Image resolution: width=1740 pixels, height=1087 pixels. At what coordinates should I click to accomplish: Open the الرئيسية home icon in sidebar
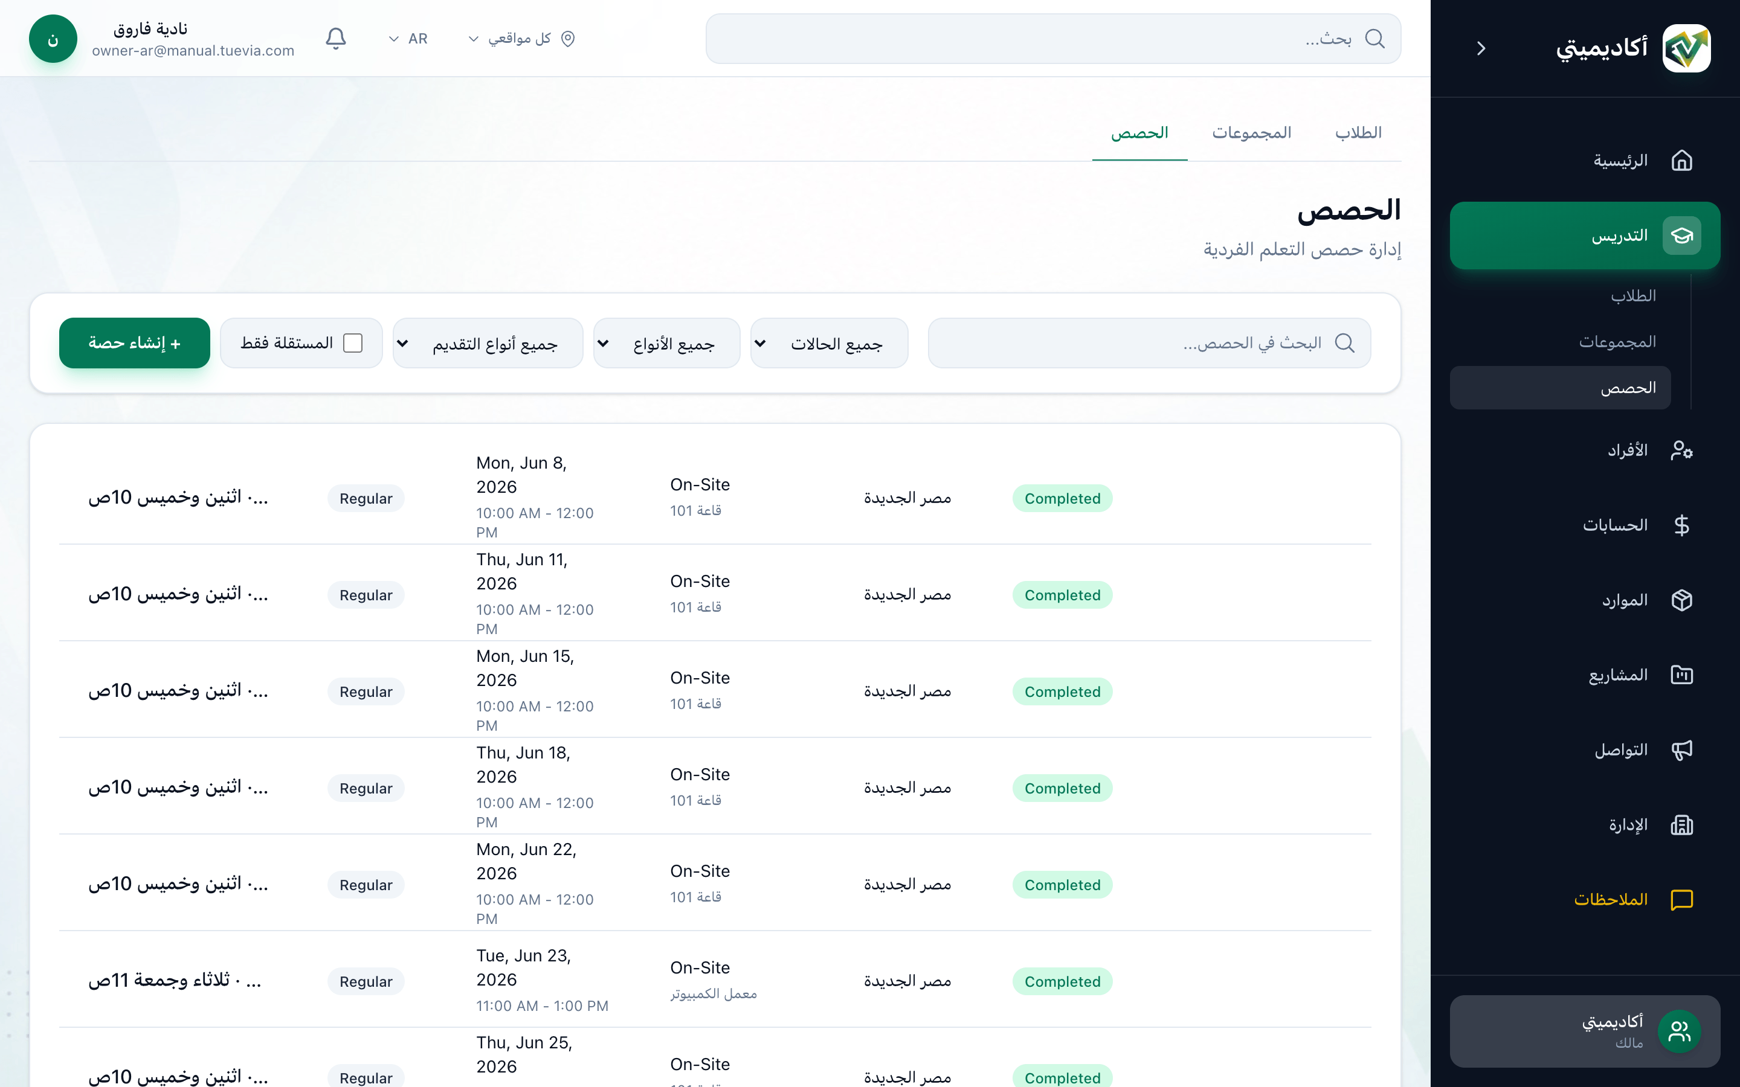(x=1681, y=160)
